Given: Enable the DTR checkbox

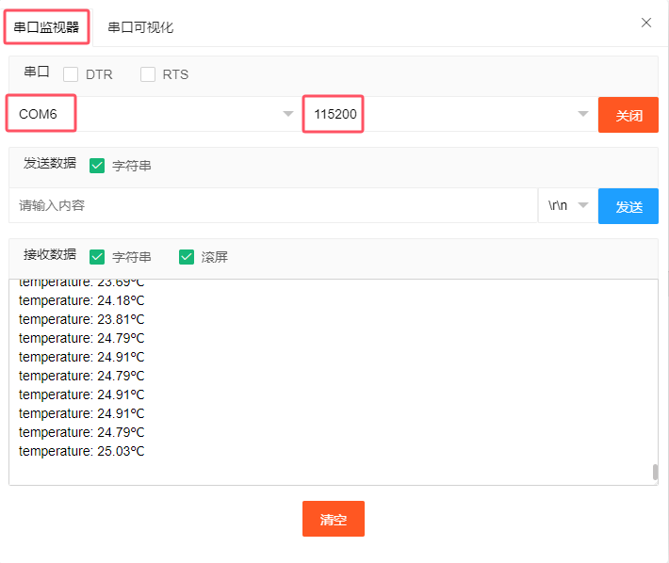Looking at the screenshot, I should coord(71,74).
